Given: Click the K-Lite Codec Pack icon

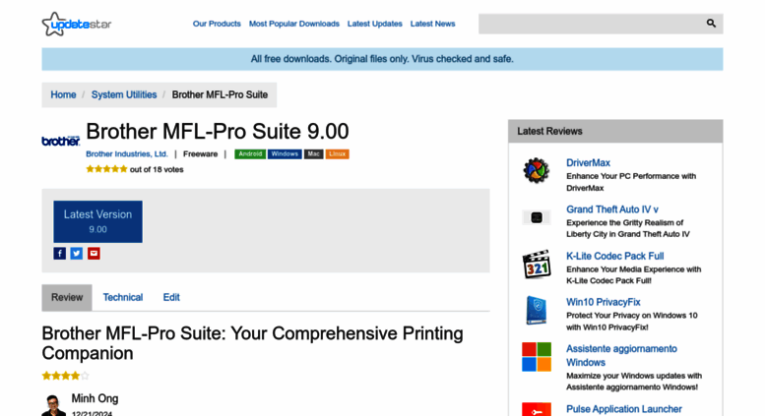Looking at the screenshot, I should tap(537, 264).
